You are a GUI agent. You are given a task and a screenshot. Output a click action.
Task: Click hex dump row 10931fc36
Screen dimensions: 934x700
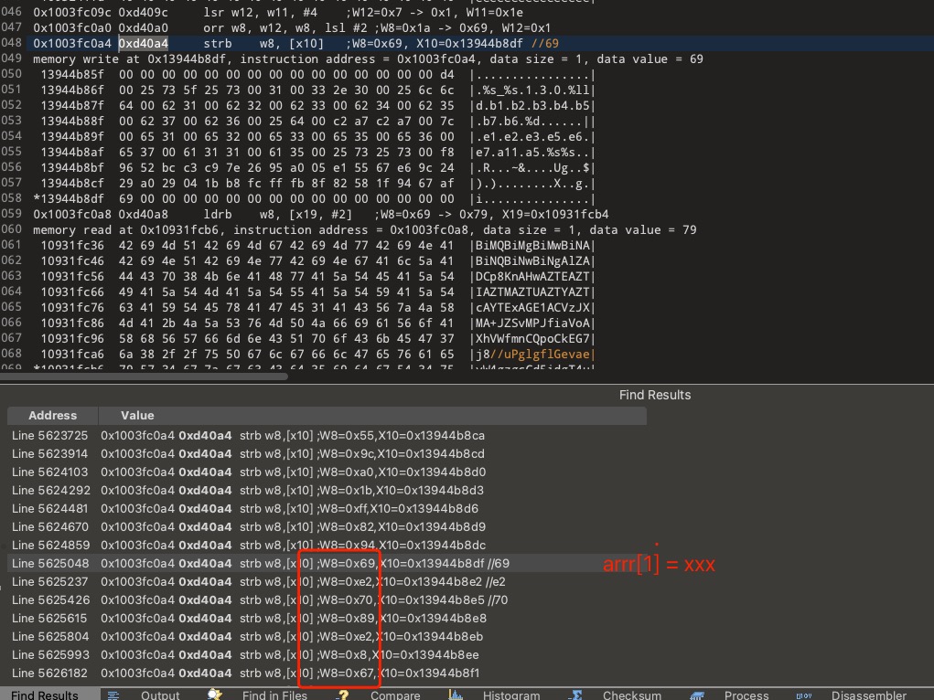click(x=318, y=245)
